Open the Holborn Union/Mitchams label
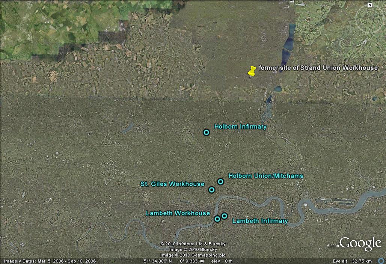The height and width of the screenshot is (264, 386). 265,176
